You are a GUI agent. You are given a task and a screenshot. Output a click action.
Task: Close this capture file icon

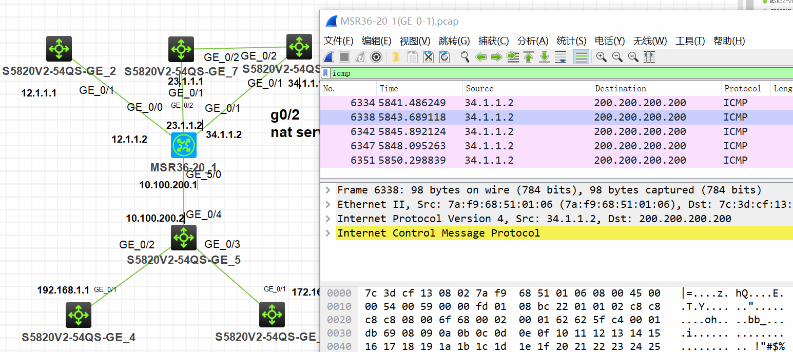429,57
